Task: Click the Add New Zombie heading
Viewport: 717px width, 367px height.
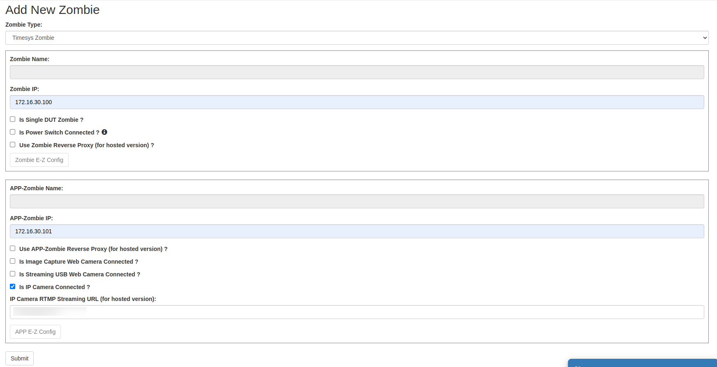Action: click(x=53, y=10)
